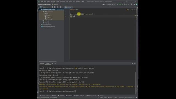Open the Navigate menu

coord(53,2)
